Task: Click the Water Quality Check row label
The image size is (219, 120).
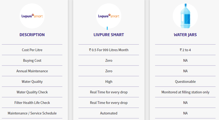Action: click(32, 92)
